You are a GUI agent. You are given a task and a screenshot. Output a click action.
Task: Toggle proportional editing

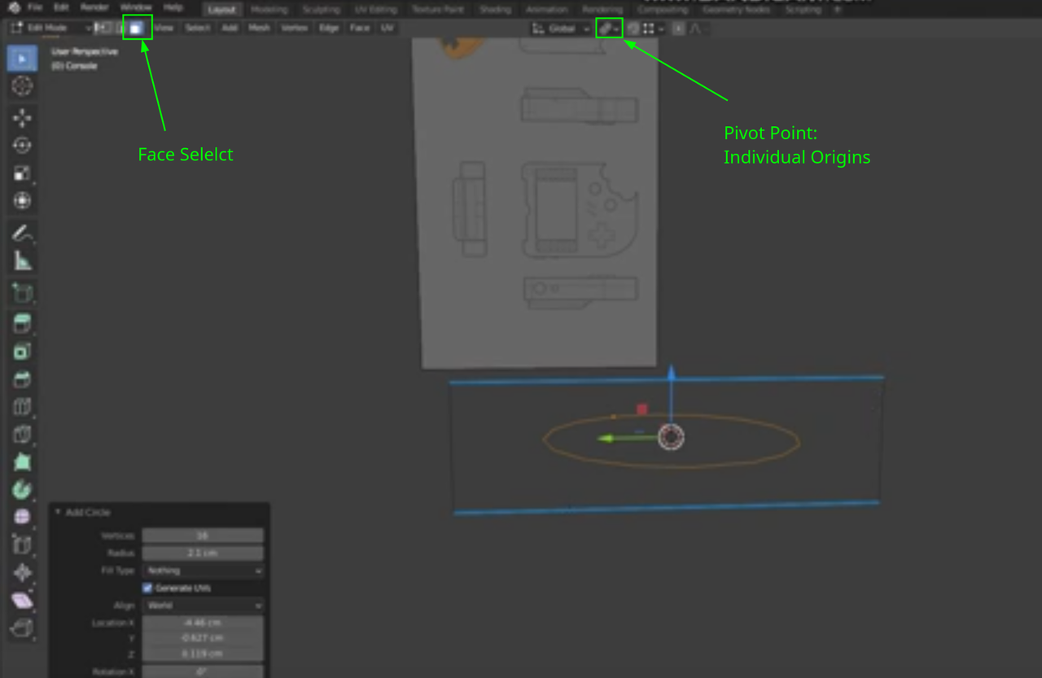coord(679,28)
